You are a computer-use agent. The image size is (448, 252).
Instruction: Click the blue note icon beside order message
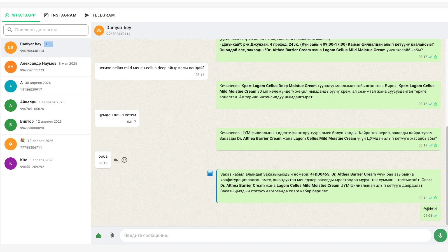point(210,173)
